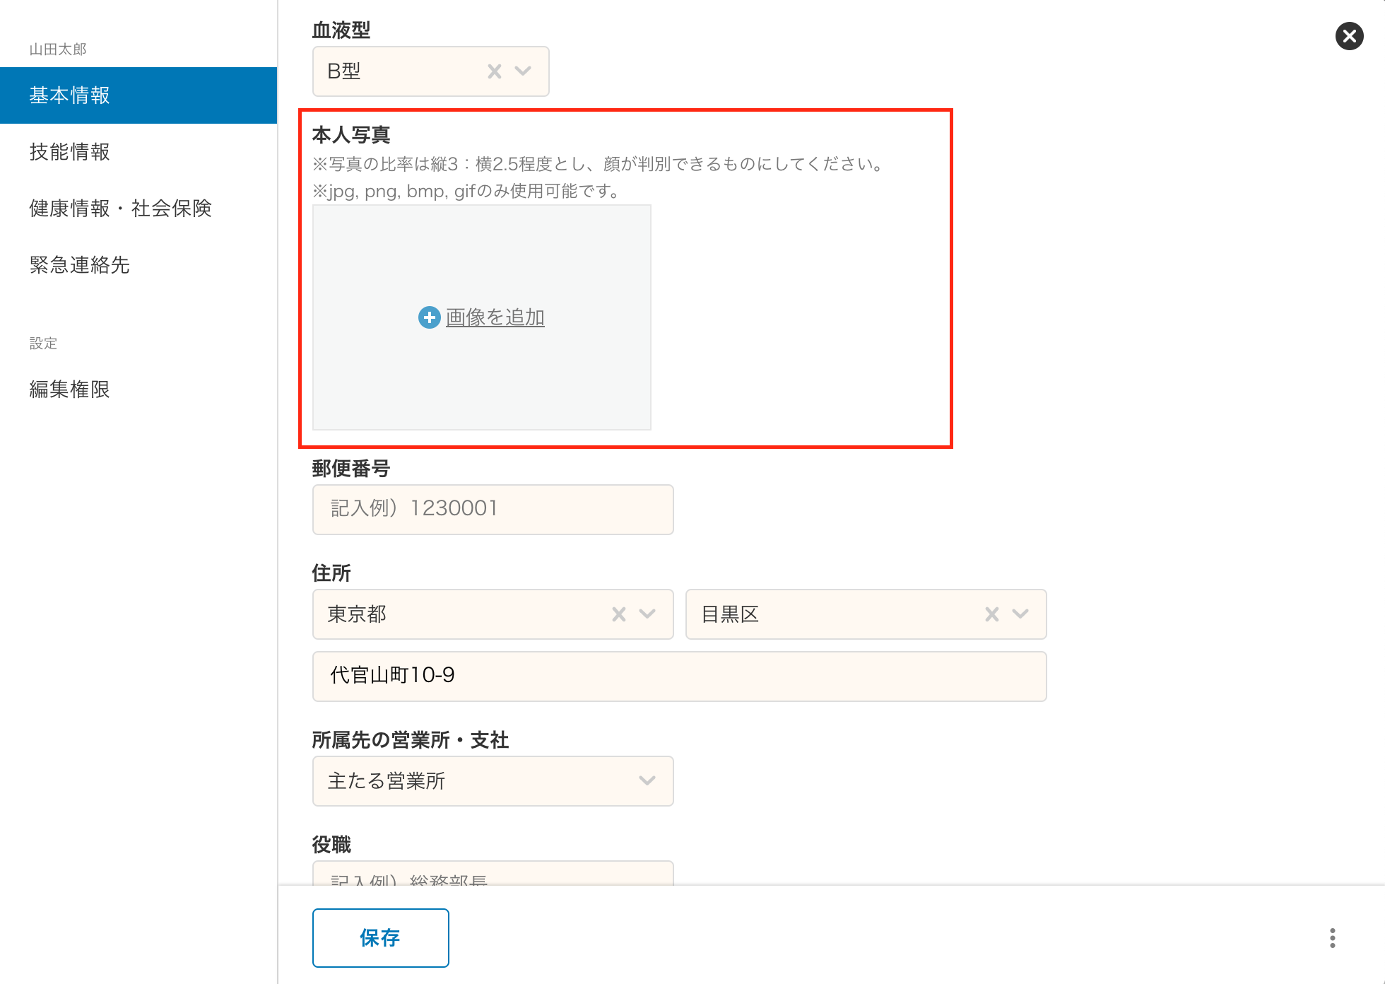Go to 緊急連絡先 section
The image size is (1385, 984).
pyautogui.click(x=79, y=265)
